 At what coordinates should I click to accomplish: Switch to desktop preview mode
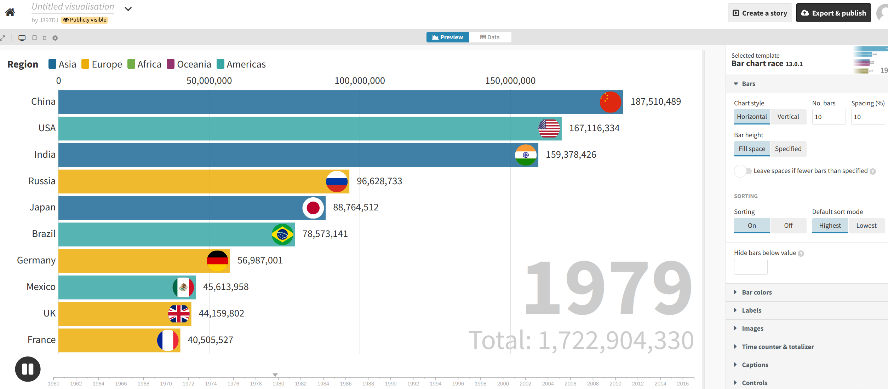pyautogui.click(x=22, y=38)
